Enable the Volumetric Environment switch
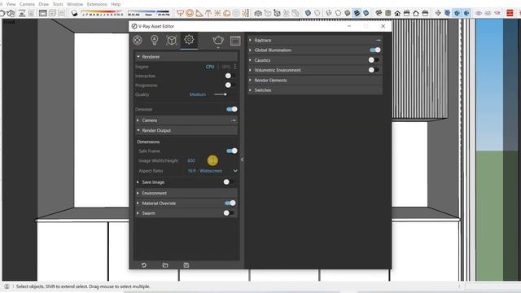The width and height of the screenshot is (521, 293). (374, 70)
